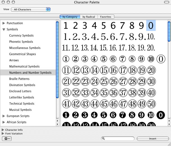Image resolution: width=171 pixels, height=146 pixels.
Task: Switch to the by Category tab
Action: [70, 17]
